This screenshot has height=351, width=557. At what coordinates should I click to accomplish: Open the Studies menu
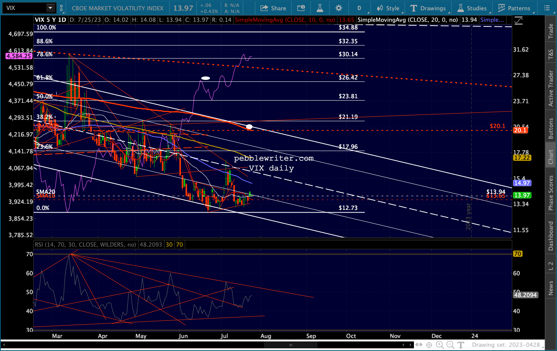click(x=472, y=8)
